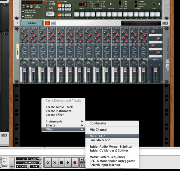Screen dimensions: 180x171
Task: Select Mixer 14:2 from the submenu
Action: click(x=112, y=136)
